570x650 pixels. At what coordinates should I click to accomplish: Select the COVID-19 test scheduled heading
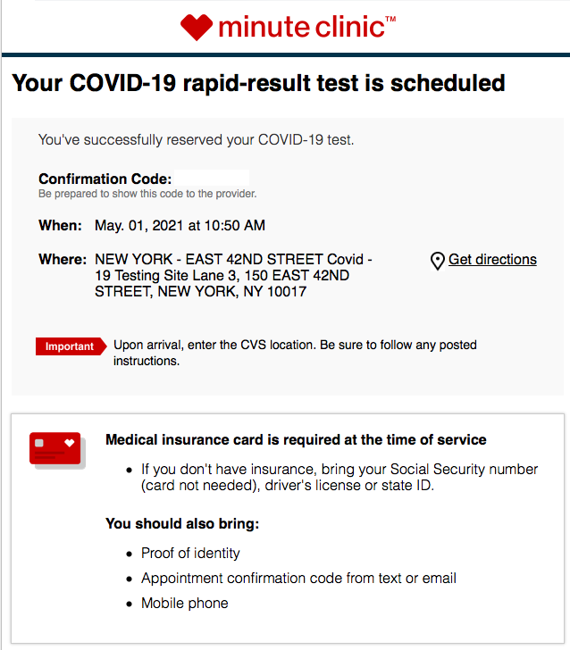point(258,83)
